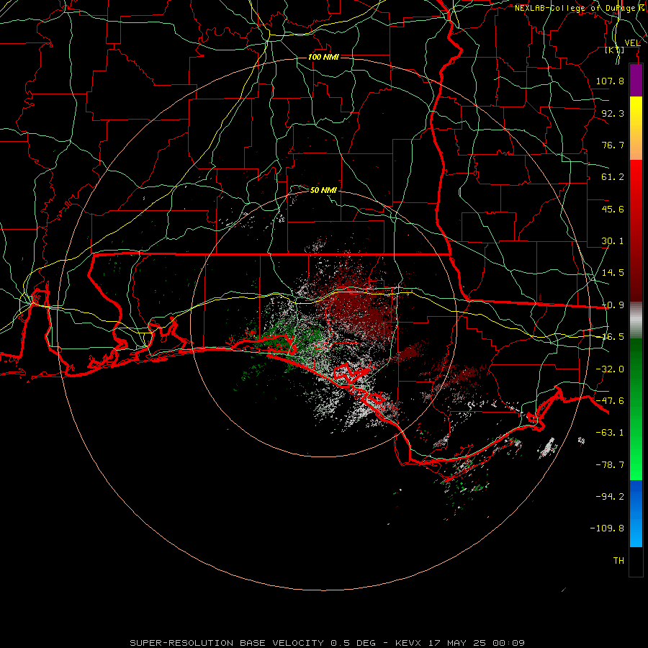
Task: Click the -78.7 scale value
Action: (610, 465)
